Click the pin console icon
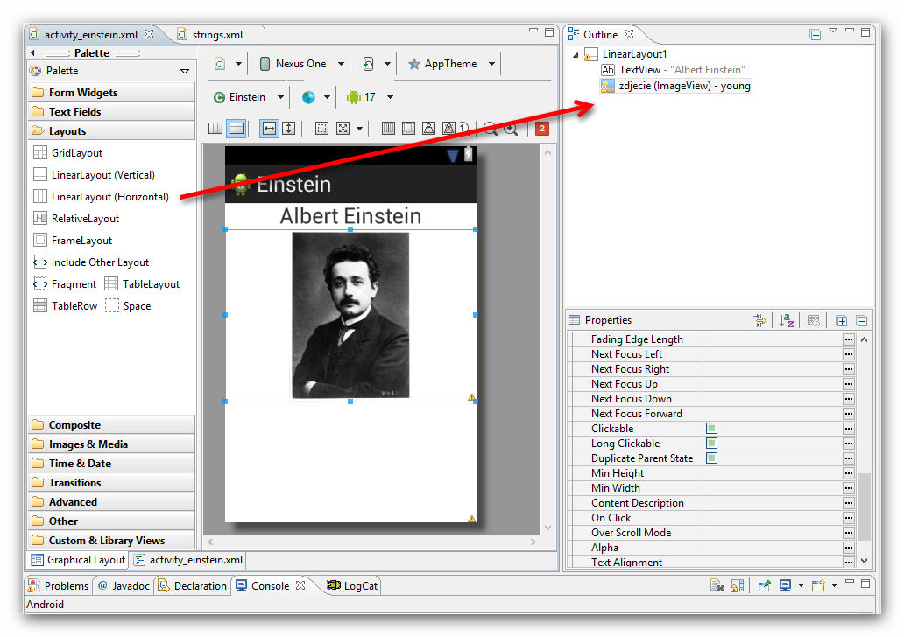 point(765,585)
